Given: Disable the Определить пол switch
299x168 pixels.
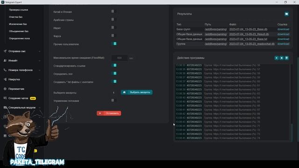Looking at the screenshot, I should tap(114, 74).
